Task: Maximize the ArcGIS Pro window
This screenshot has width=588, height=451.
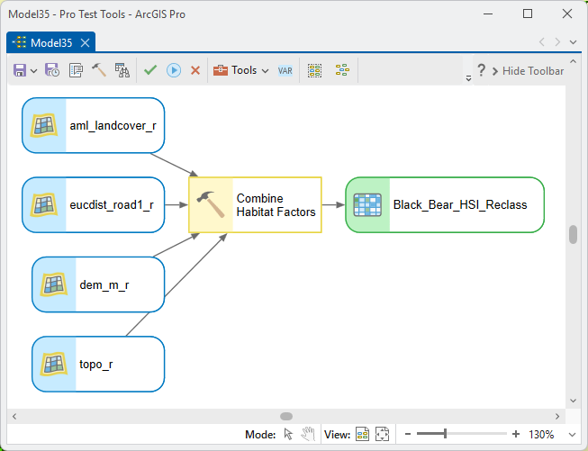Action: click(x=528, y=14)
